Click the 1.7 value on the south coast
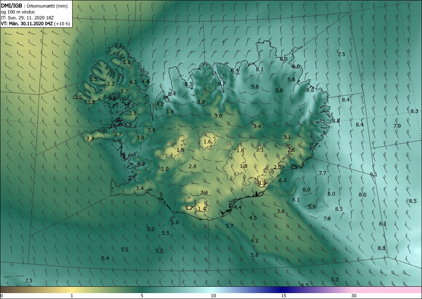 (189, 208)
